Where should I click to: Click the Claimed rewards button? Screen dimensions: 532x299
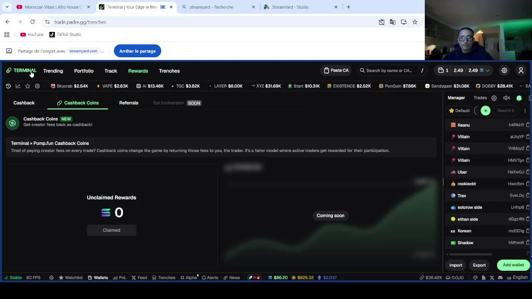111,230
